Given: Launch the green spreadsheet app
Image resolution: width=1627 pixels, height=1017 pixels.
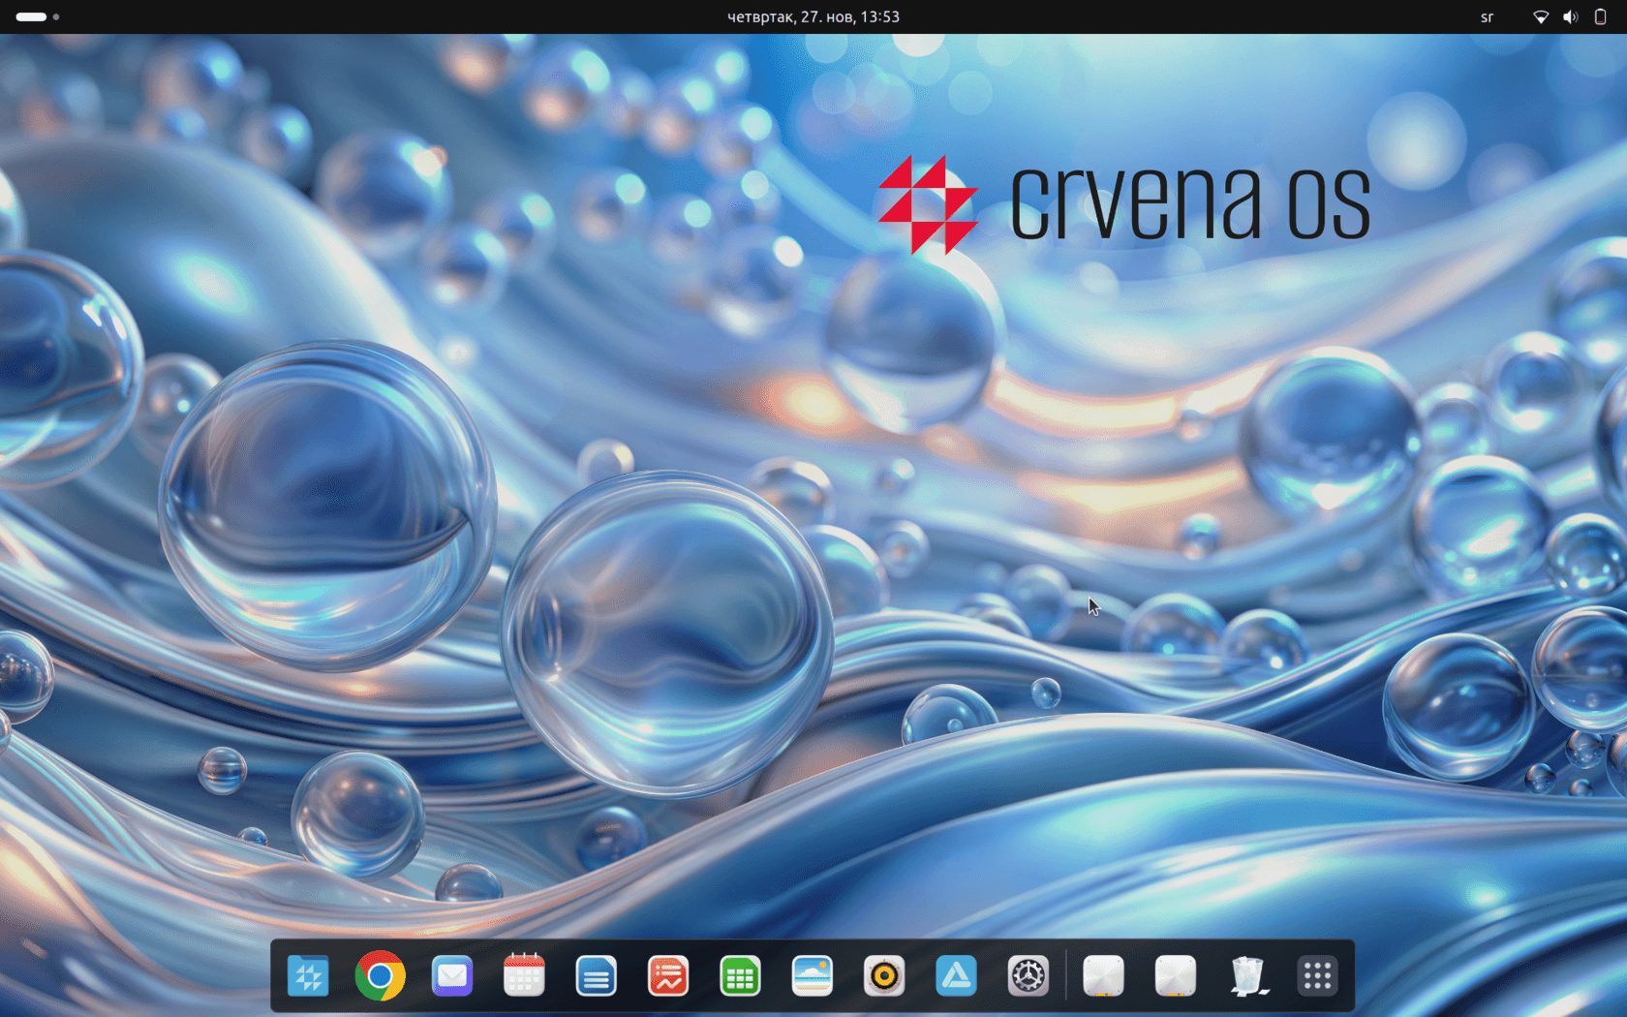Looking at the screenshot, I should coord(740,976).
